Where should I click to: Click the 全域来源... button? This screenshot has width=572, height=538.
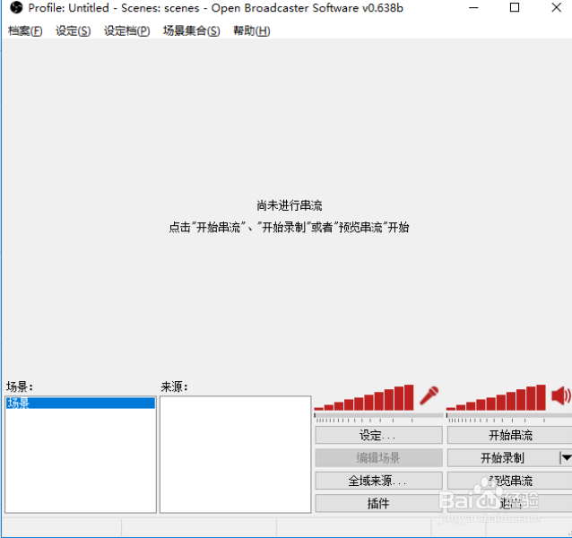pos(378,481)
